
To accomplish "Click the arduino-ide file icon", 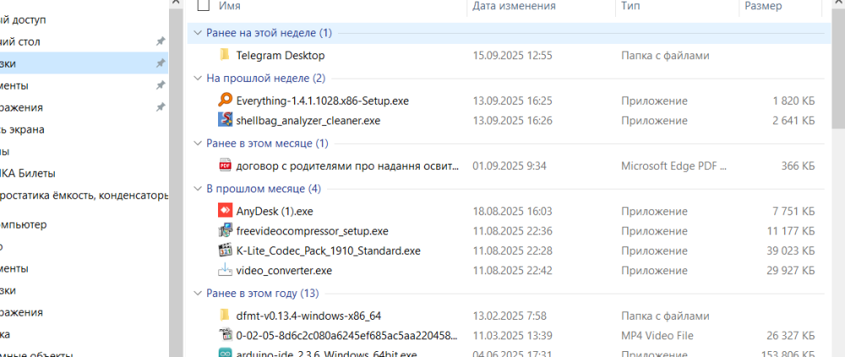I will [225, 354].
